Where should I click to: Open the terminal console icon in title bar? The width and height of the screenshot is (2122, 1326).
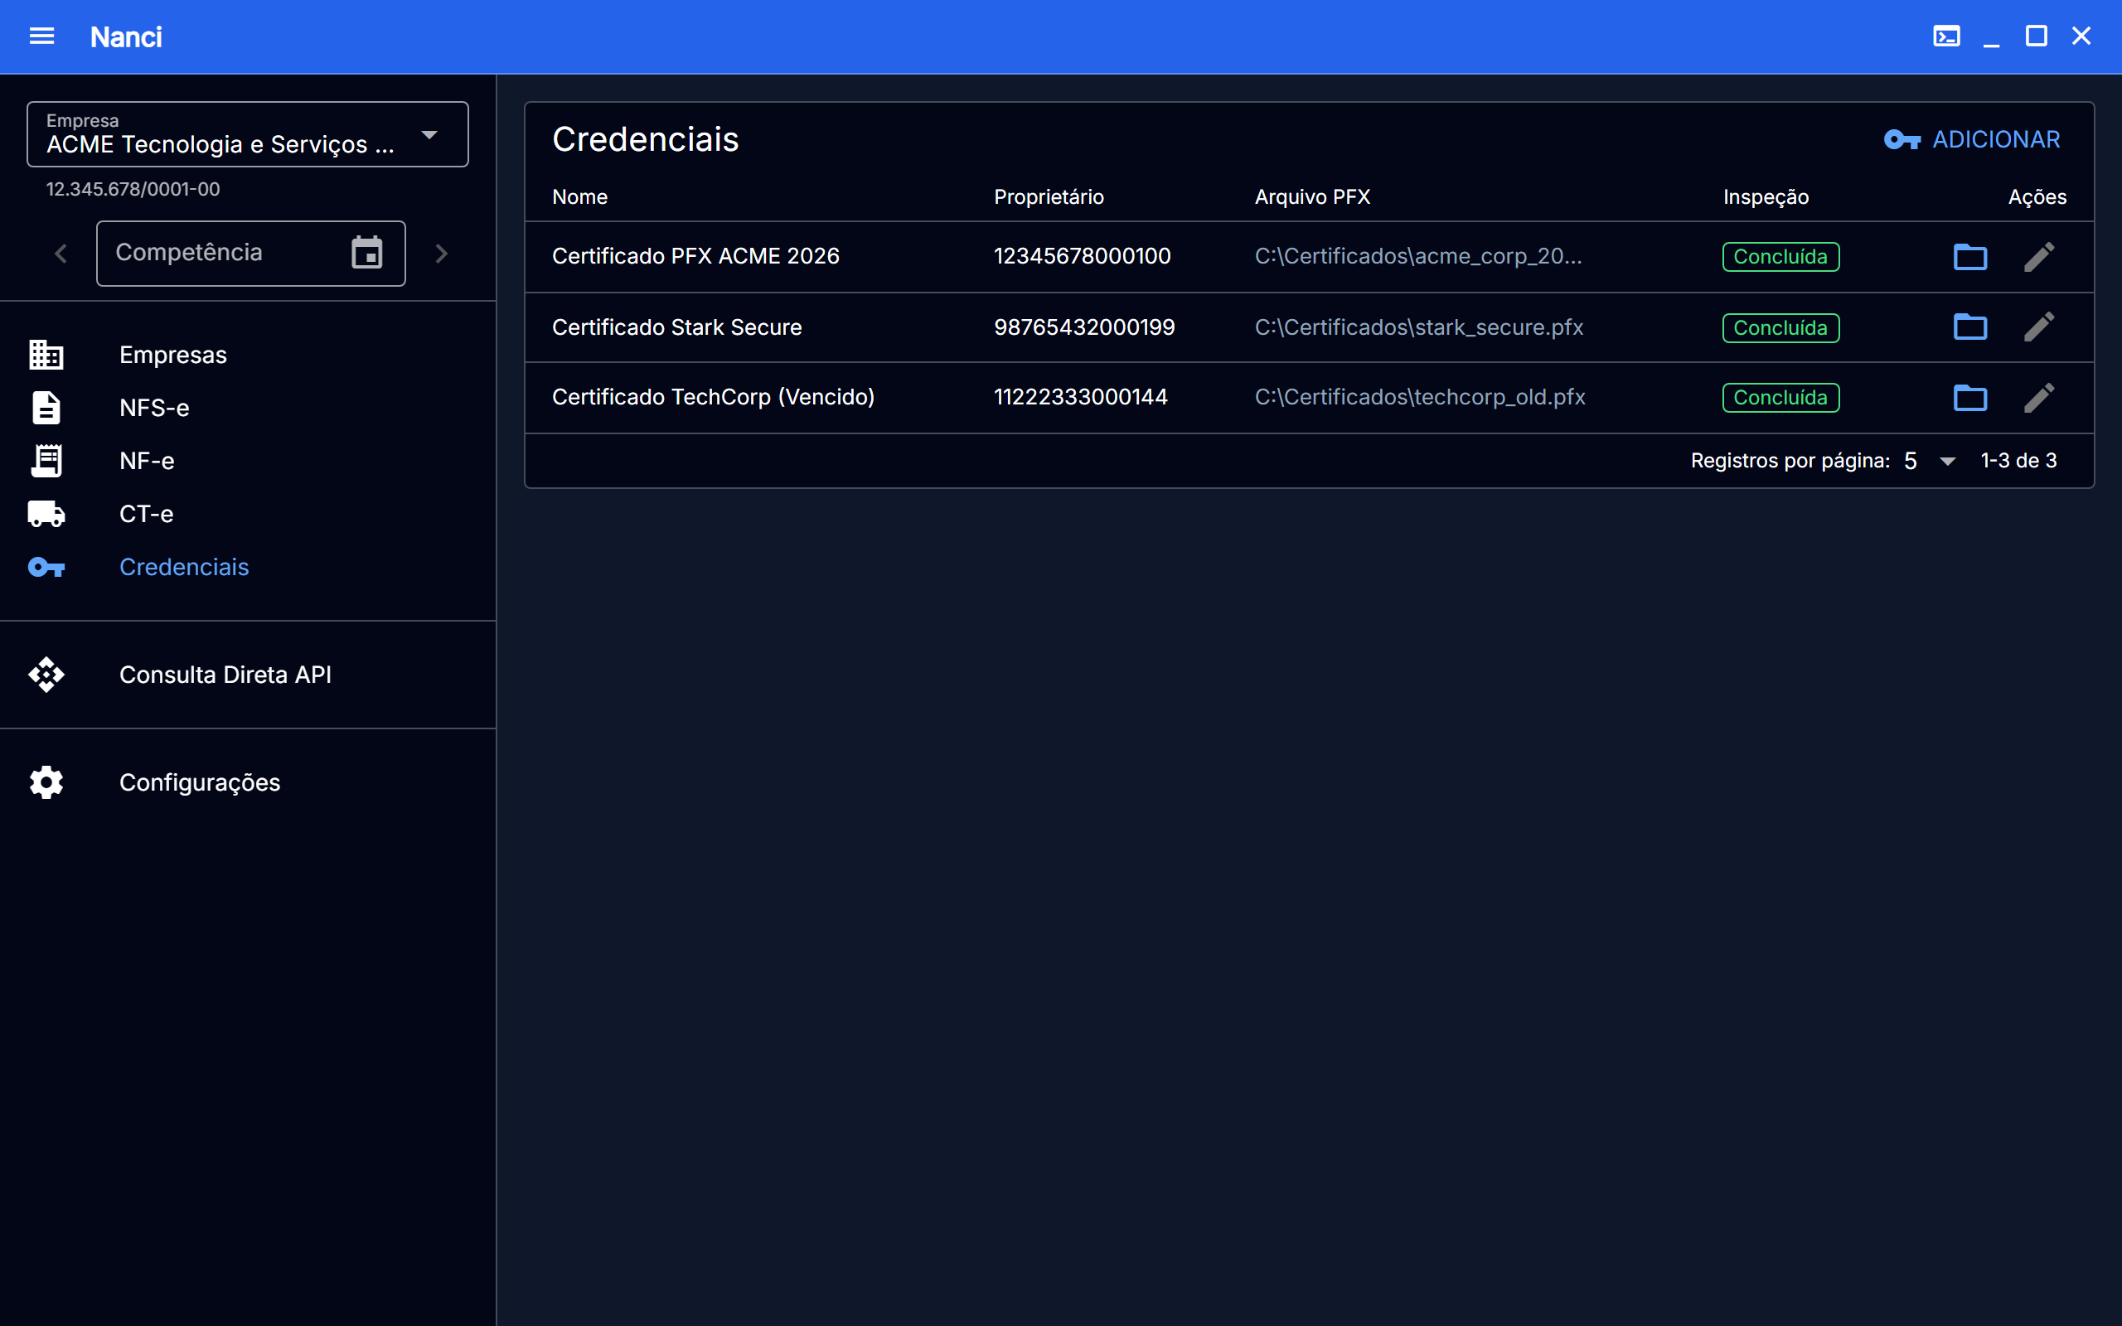click(1946, 36)
